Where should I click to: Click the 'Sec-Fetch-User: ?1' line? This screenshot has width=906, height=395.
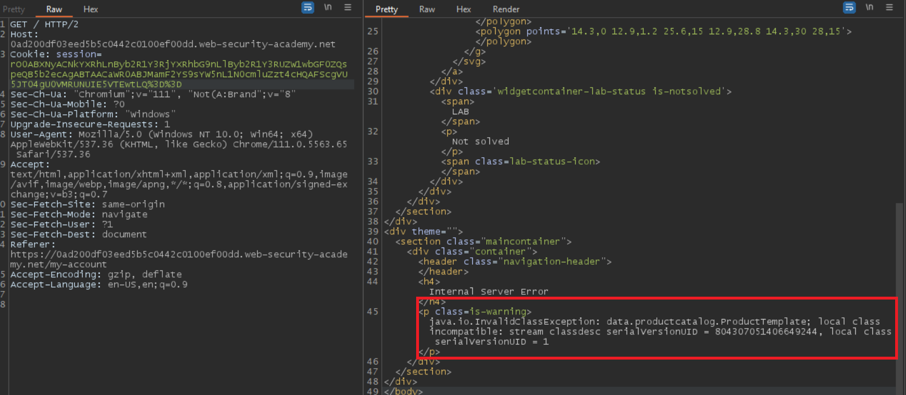point(61,225)
